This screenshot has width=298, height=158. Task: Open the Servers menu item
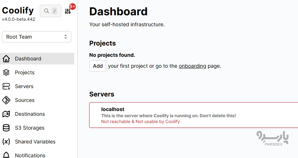(24, 86)
